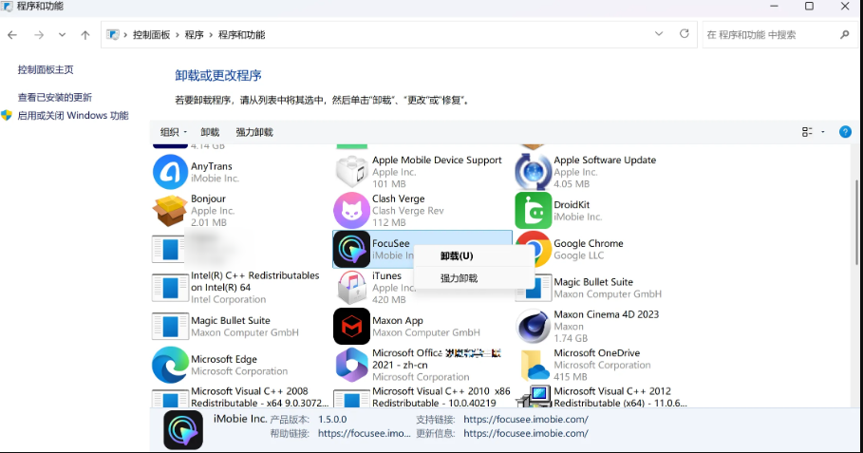Click the FocuSee details pane icon
This screenshot has width=863, height=453.
183,430
